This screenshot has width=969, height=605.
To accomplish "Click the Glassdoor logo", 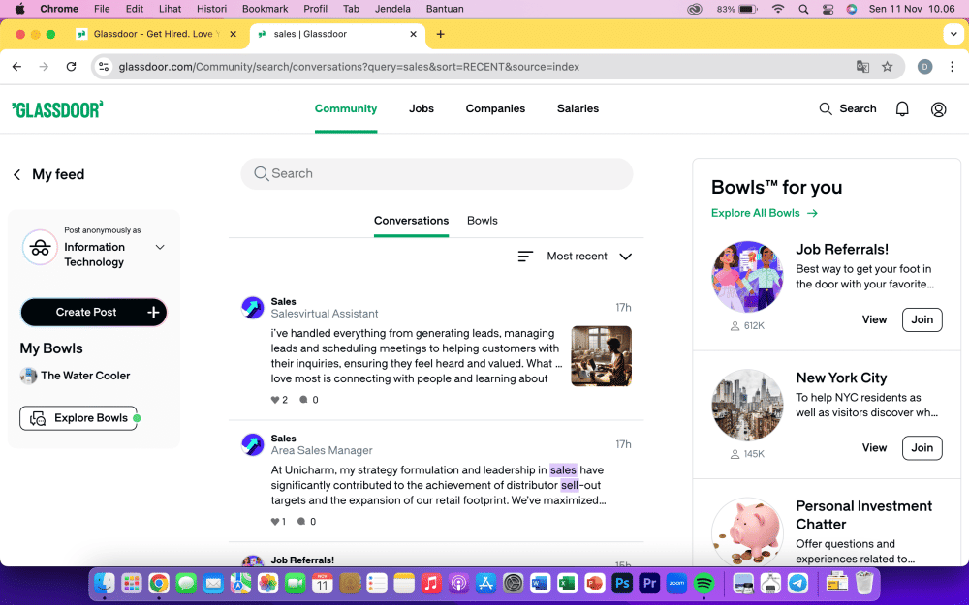I will tap(57, 109).
